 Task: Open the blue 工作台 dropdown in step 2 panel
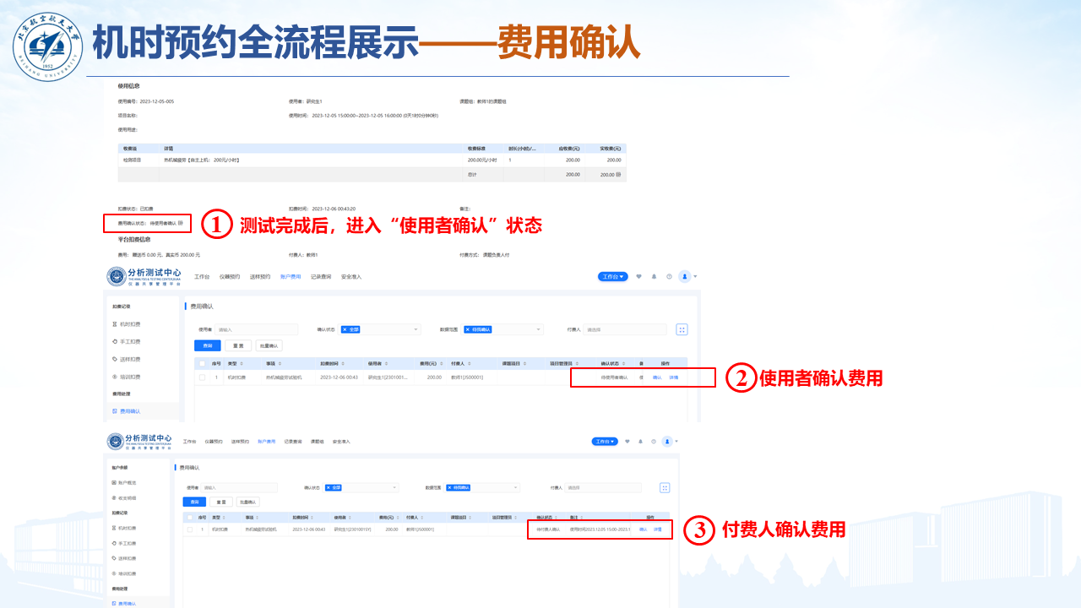[x=613, y=276]
